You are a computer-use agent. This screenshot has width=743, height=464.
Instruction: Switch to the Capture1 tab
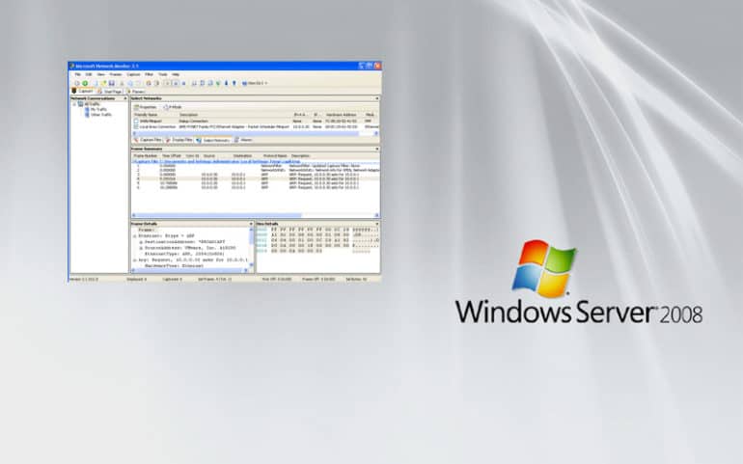(83, 91)
